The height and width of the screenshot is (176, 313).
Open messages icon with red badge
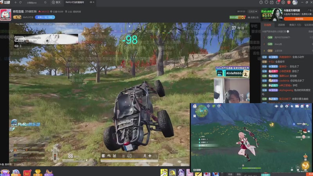278,2
